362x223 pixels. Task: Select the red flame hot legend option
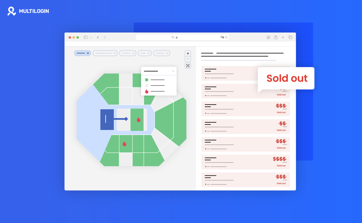point(155,91)
